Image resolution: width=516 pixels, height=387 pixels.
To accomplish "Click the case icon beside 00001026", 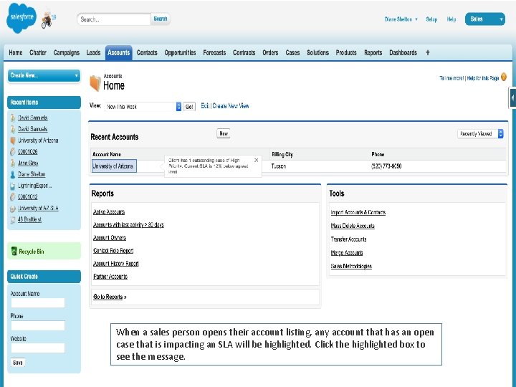I will [x=13, y=152].
